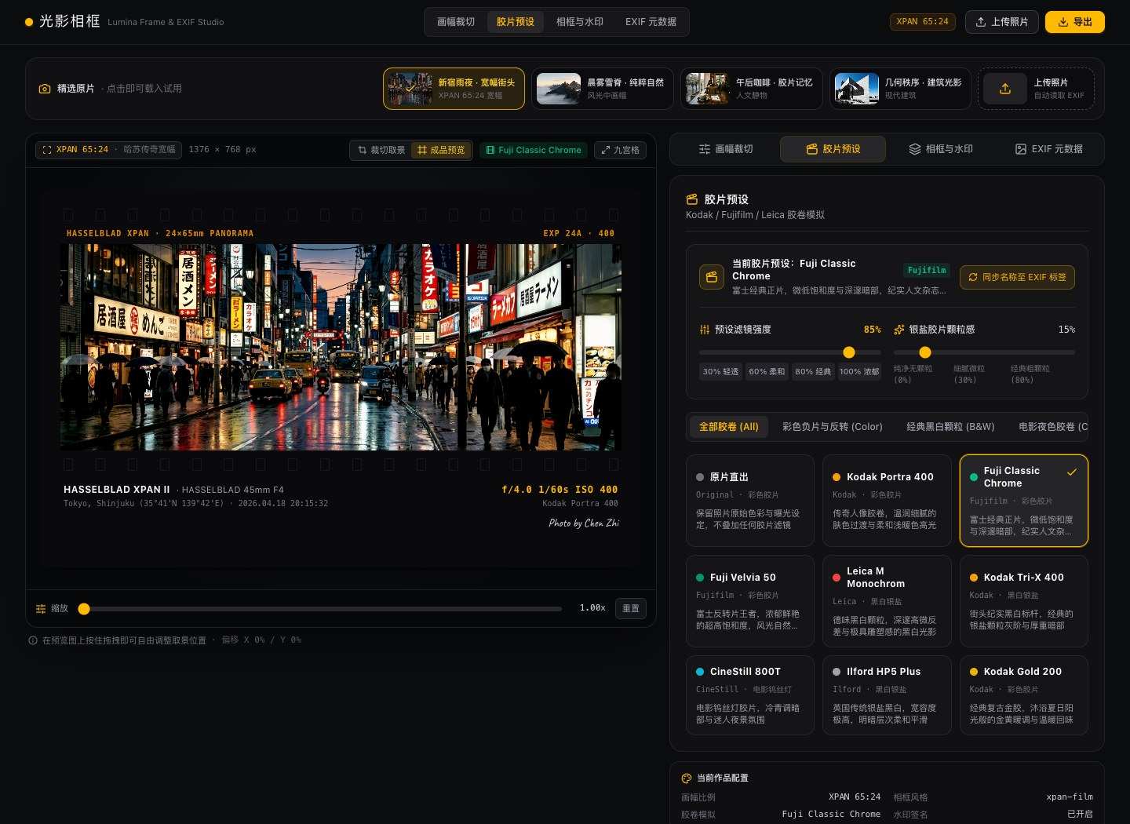Set filter strength to 60% 柔和
This screenshot has height=824, width=1130.
(x=767, y=371)
